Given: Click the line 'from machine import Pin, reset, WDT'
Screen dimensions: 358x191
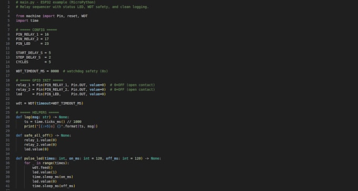Looking at the screenshot, I should pos(52,16).
